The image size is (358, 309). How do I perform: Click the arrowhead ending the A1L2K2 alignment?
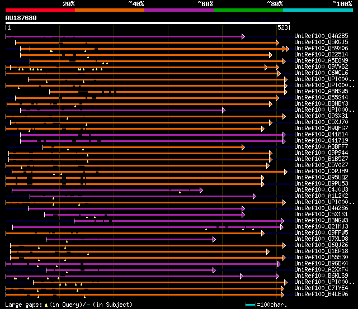[255, 196]
